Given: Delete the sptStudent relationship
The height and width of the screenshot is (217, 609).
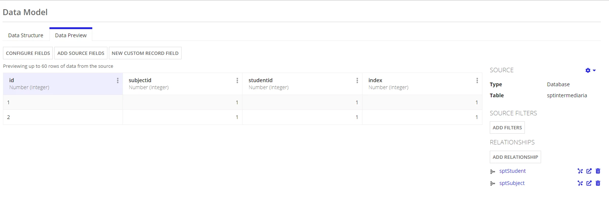Looking at the screenshot, I should pos(598,171).
